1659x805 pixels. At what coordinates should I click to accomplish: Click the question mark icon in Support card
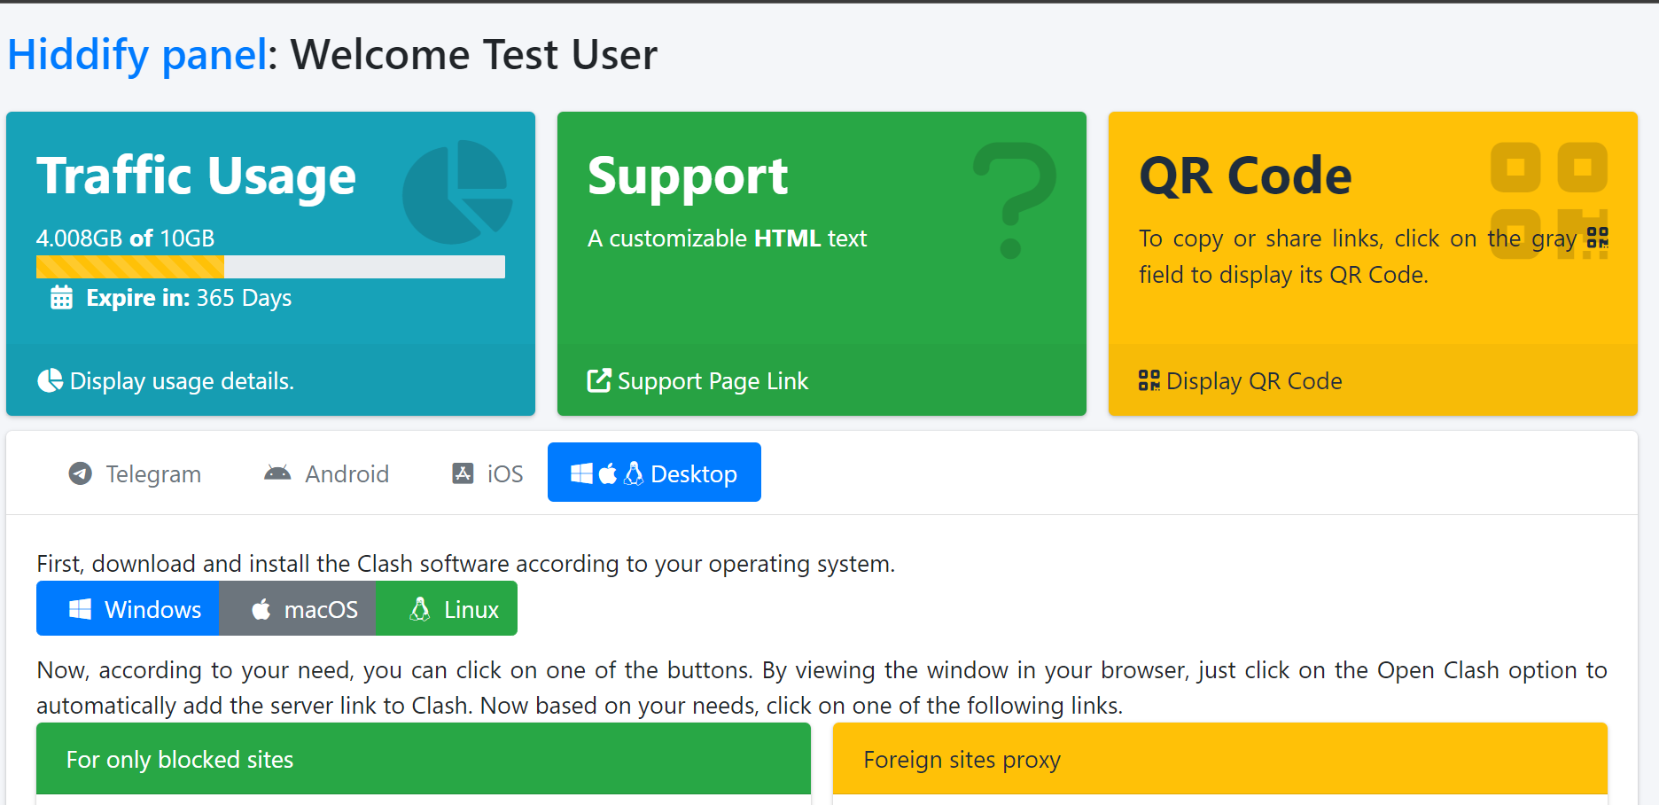pos(1015,200)
